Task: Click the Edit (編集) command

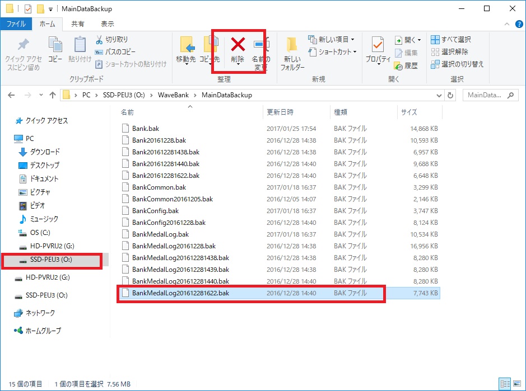Action: pos(406,53)
